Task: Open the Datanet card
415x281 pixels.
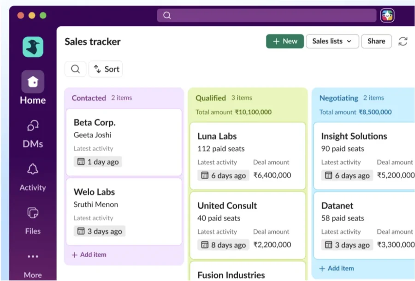Action: (x=364, y=225)
